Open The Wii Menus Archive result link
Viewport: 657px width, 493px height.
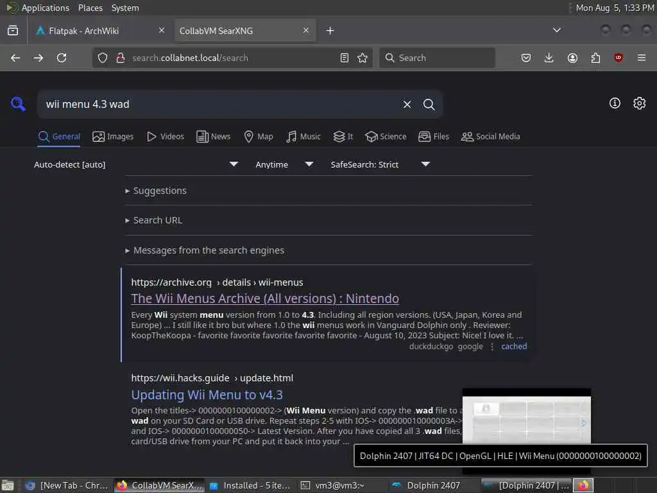(265, 298)
